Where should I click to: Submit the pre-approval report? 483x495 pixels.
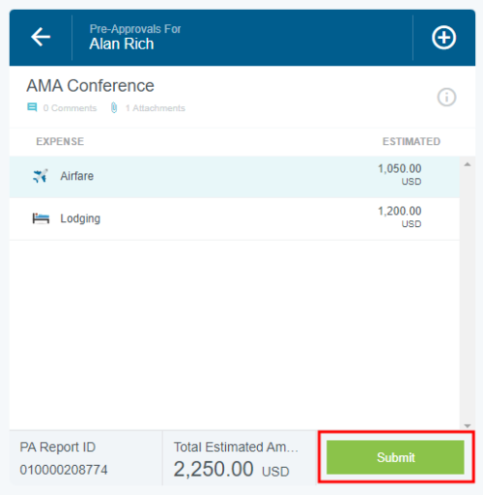(x=395, y=457)
